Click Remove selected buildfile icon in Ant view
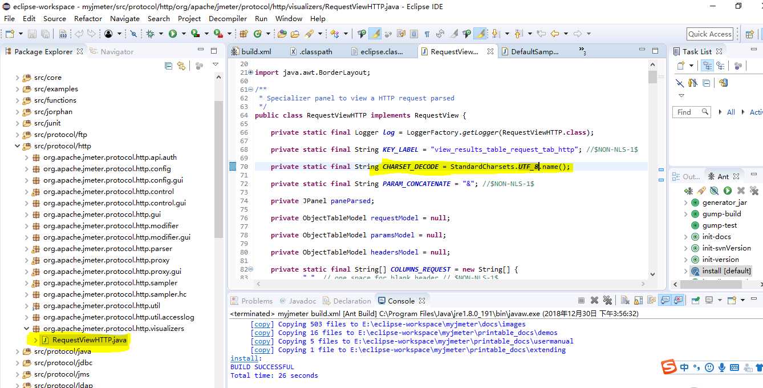The width and height of the screenshot is (763, 388). pos(741,191)
